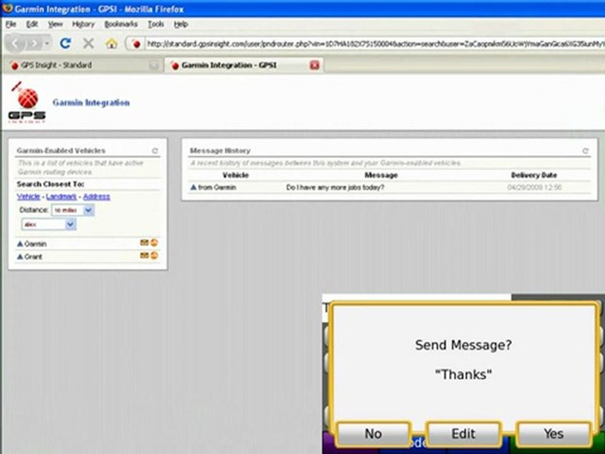Click the Garmin Integration heading

coord(91,103)
